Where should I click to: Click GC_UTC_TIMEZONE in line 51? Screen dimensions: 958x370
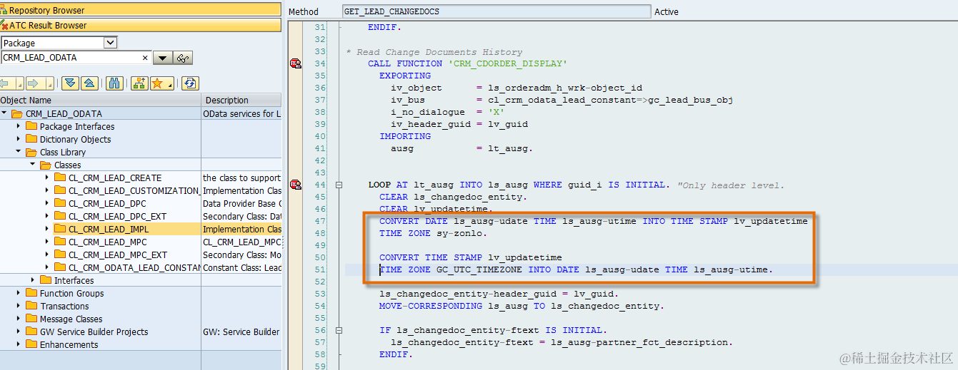[x=479, y=269]
